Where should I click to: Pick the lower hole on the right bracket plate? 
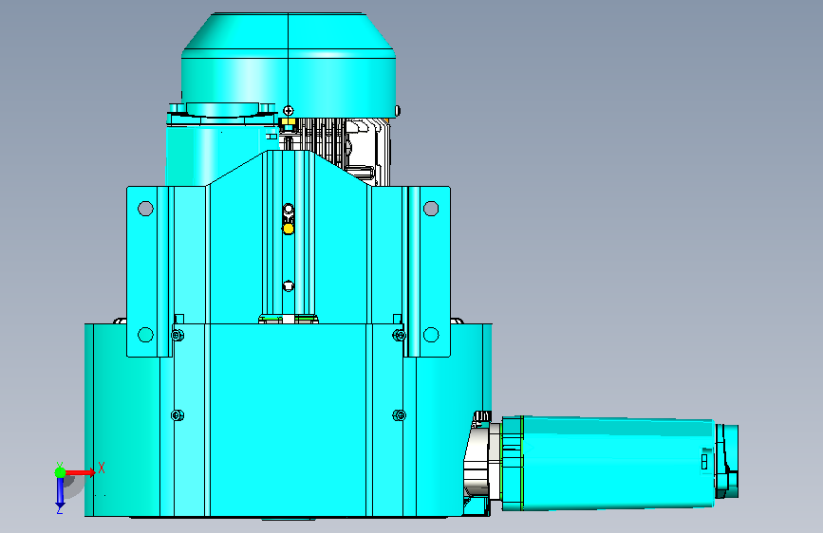coord(431,335)
